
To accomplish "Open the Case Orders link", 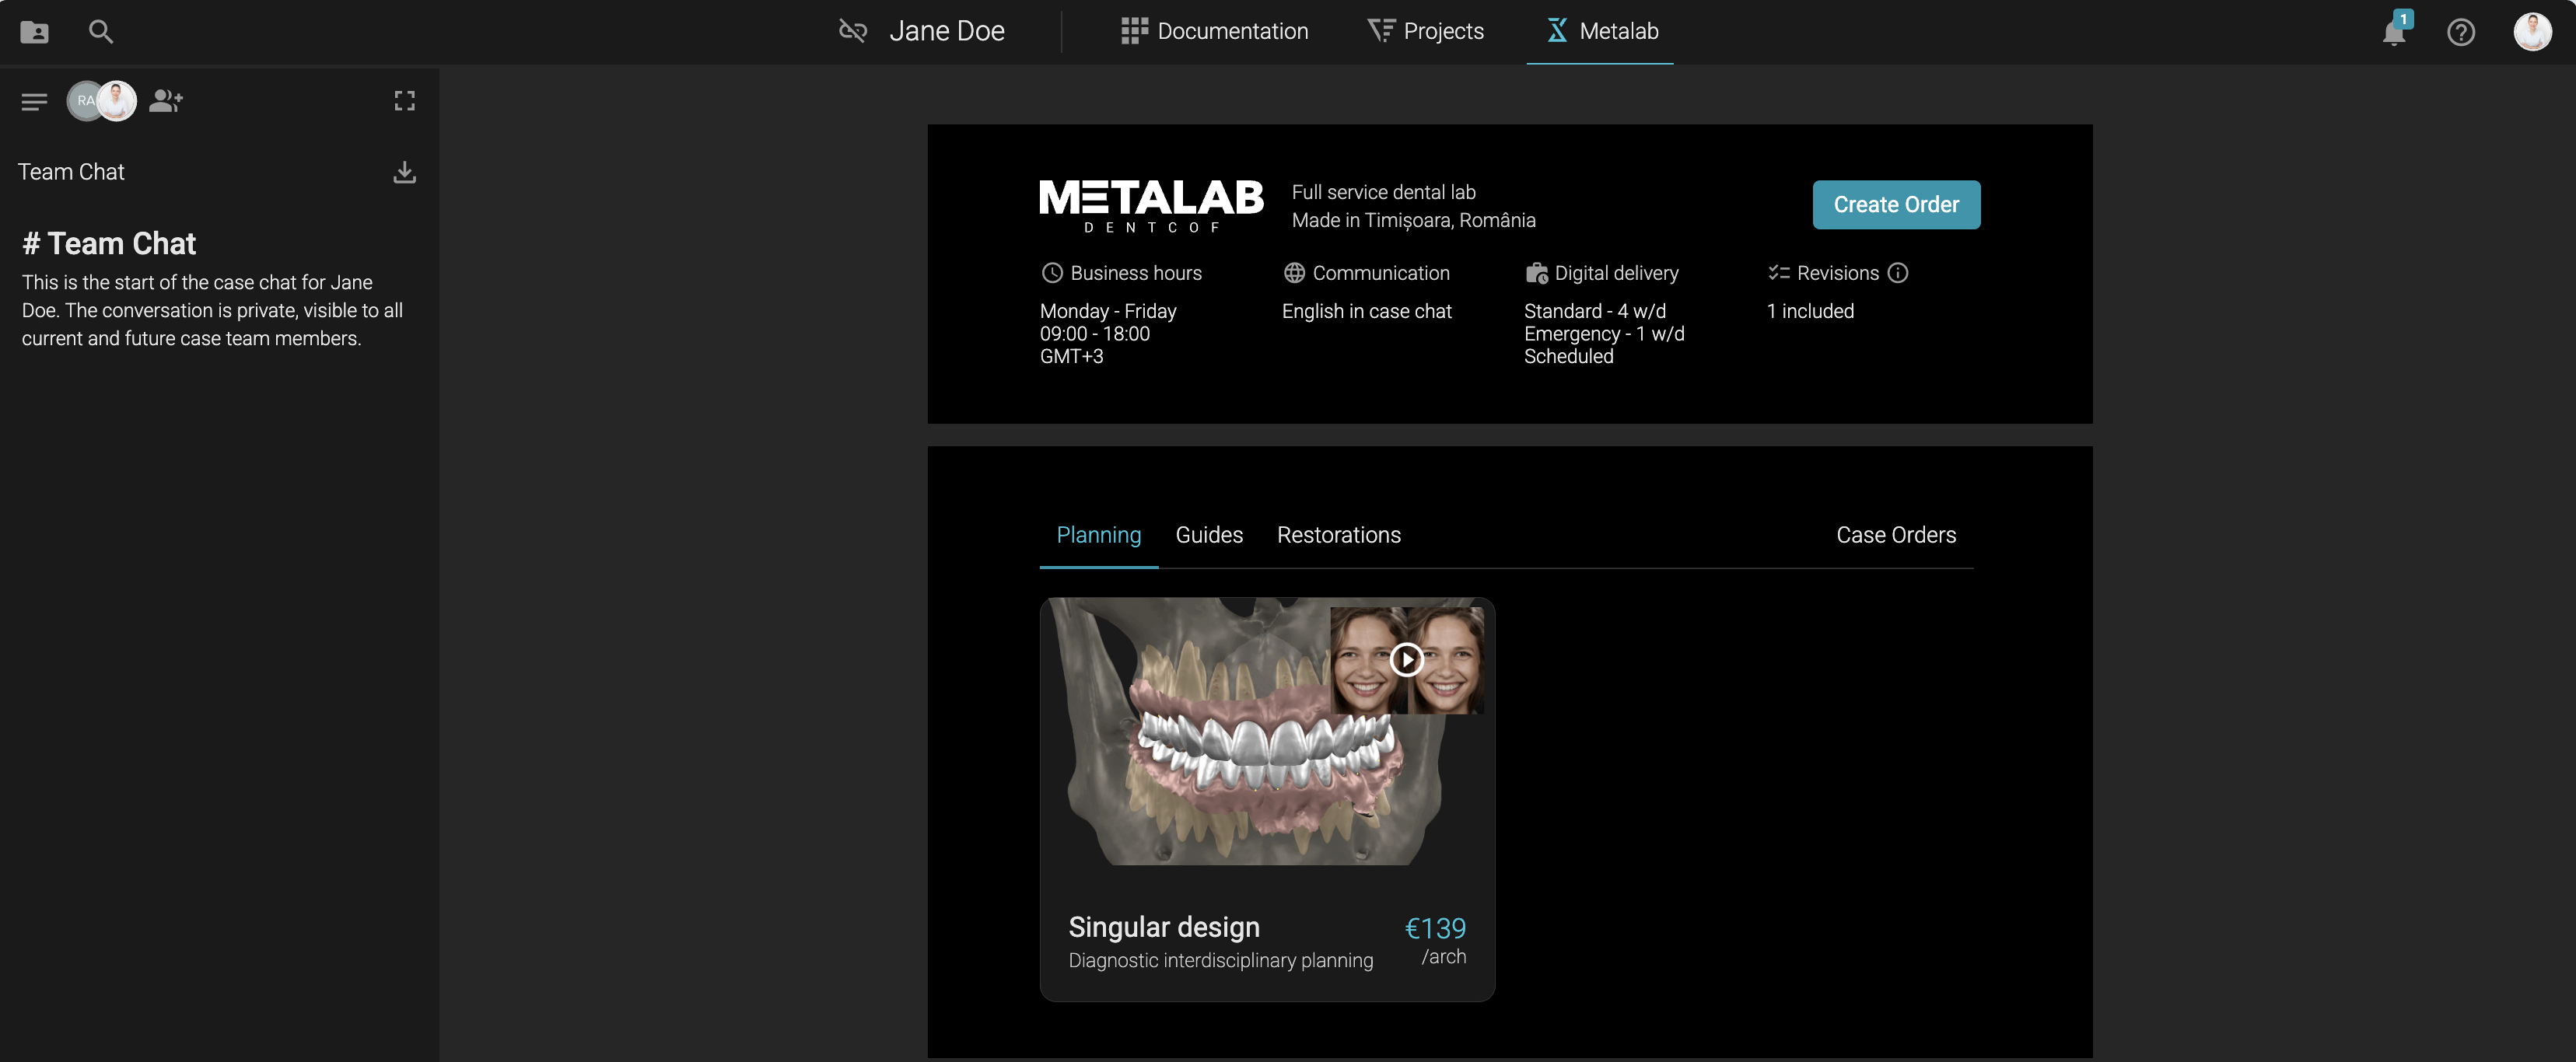I will coord(1895,535).
